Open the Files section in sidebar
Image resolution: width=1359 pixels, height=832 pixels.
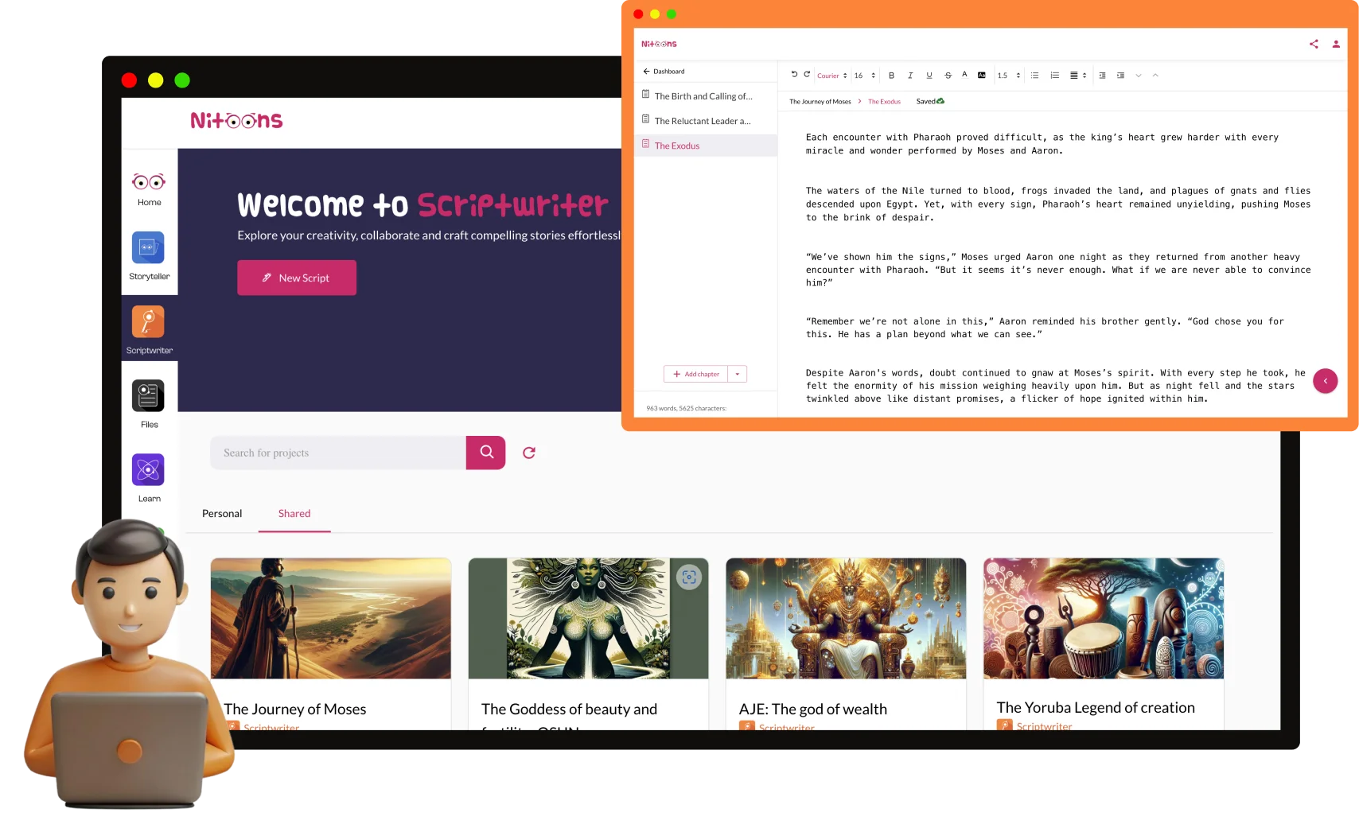click(148, 396)
